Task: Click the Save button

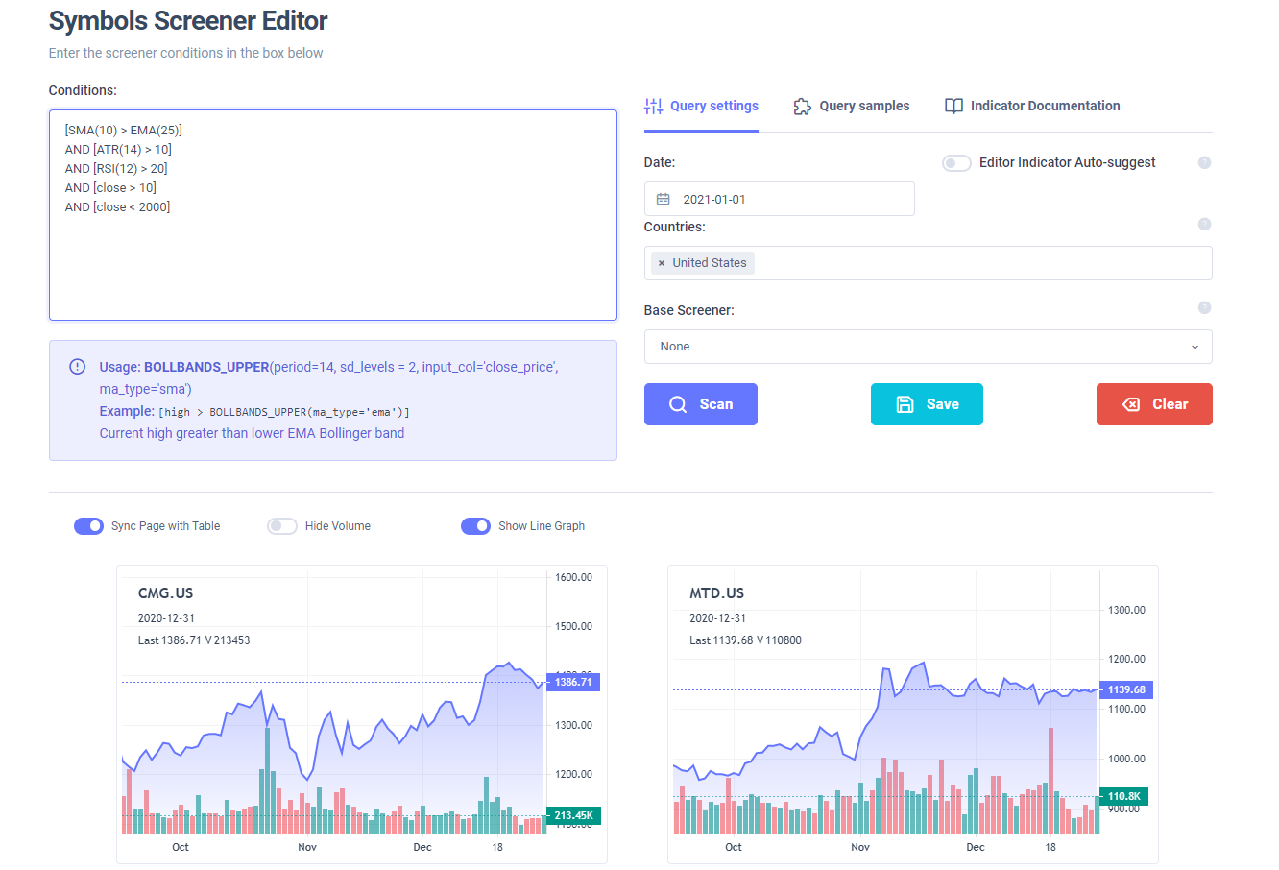Action: 927,404
